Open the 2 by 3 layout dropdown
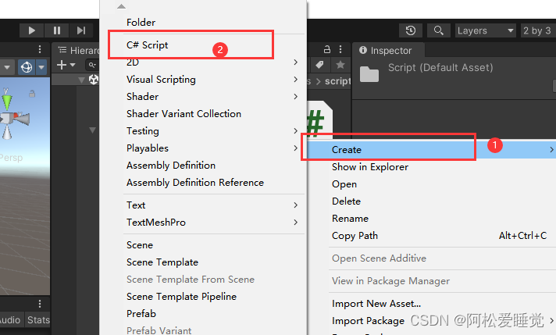The width and height of the screenshot is (556, 335). pos(538,30)
